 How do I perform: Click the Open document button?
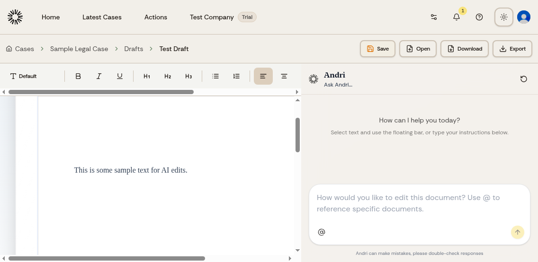coord(418,49)
